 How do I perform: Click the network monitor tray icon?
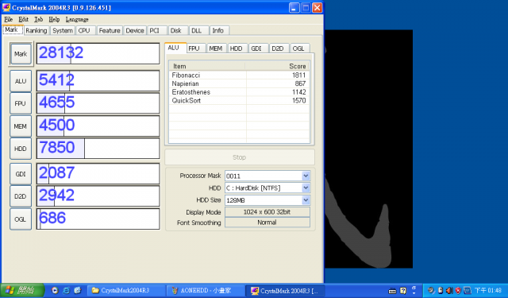tap(468, 291)
